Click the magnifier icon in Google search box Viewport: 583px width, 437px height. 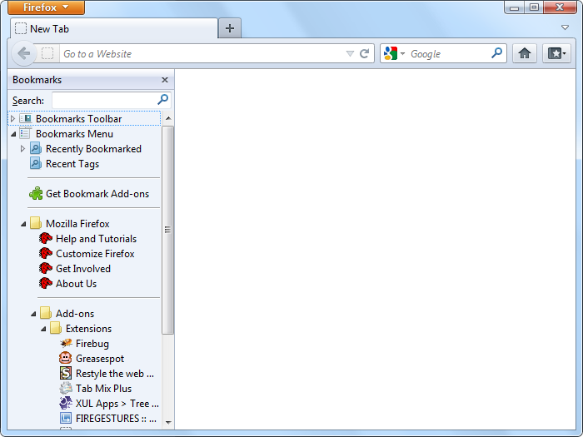[496, 53]
